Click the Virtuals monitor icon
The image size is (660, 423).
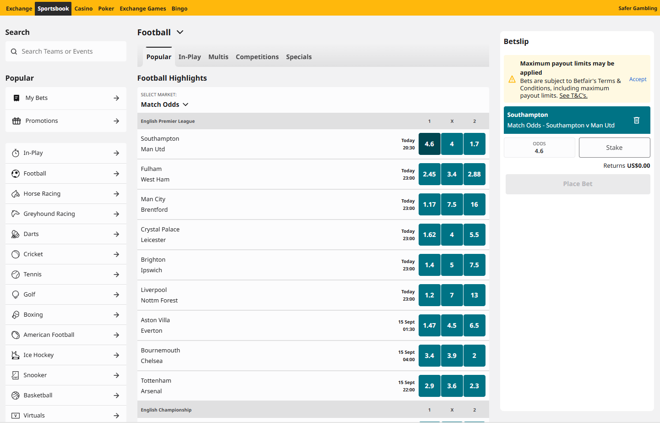[16, 416]
